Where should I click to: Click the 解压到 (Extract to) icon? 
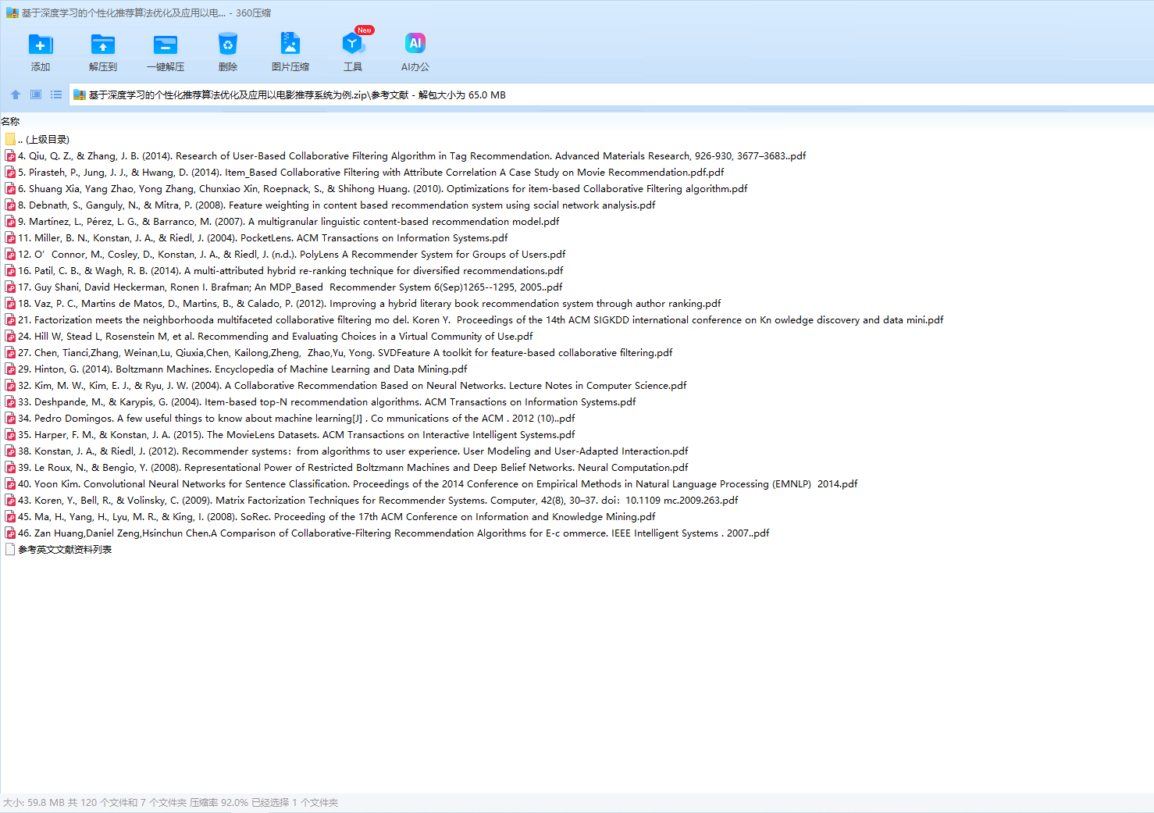(x=103, y=45)
